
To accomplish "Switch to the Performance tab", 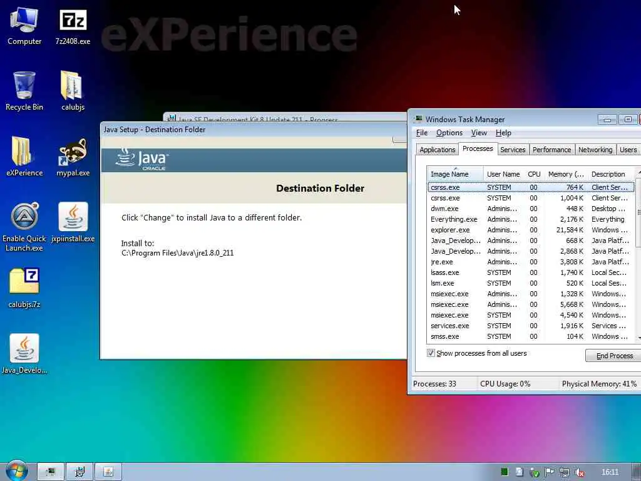I will [x=551, y=150].
